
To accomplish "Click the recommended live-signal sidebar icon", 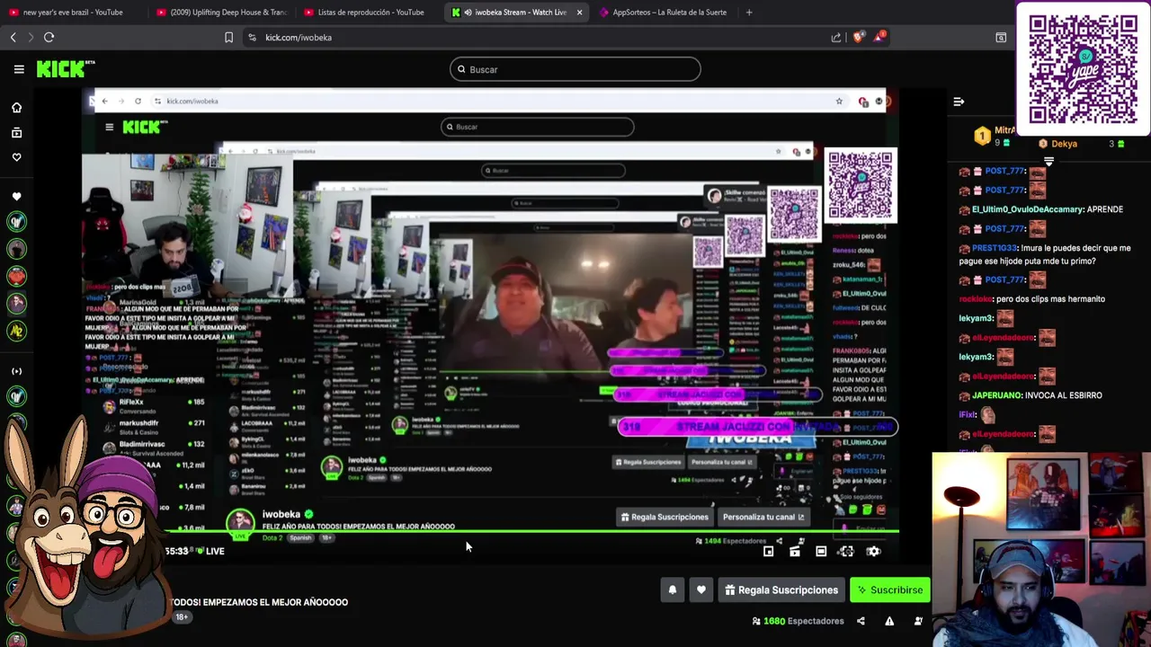I will click(x=16, y=371).
